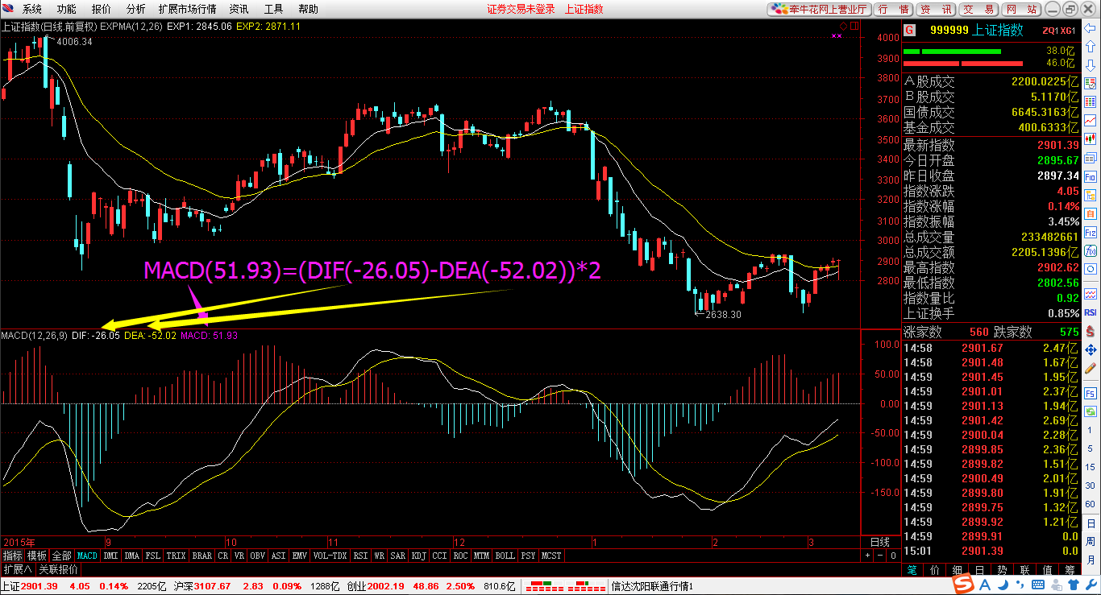Select the 5-minute period button
The height and width of the screenshot is (595, 1101).
tap(1091, 450)
